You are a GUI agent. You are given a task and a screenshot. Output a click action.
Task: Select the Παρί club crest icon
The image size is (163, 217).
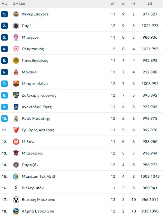point(16,26)
